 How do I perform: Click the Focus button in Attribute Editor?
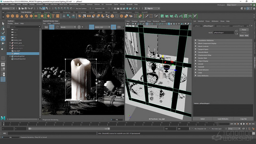(x=244, y=30)
